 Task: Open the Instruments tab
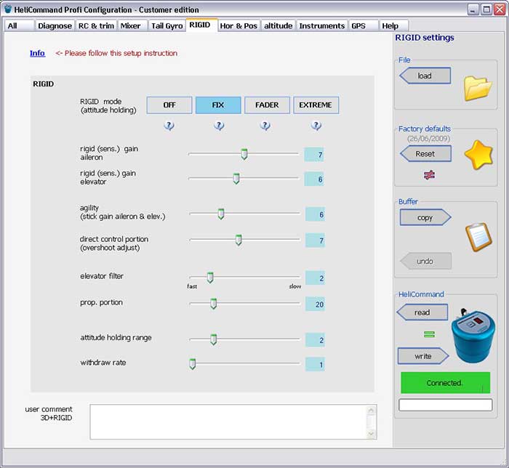[x=321, y=25]
